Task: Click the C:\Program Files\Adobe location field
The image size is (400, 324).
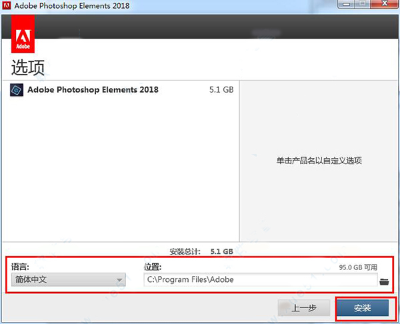Action: [261, 279]
